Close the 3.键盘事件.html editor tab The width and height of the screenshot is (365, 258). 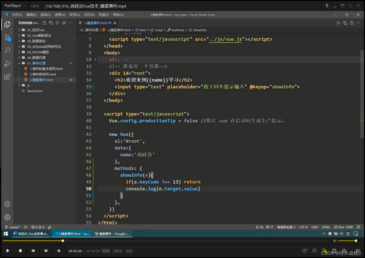point(115,23)
